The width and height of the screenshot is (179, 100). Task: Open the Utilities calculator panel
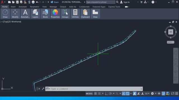click(x=75, y=14)
